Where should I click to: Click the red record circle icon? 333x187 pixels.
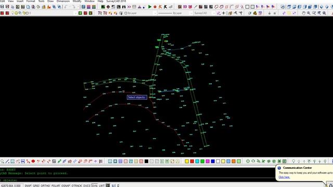tap(155, 7)
